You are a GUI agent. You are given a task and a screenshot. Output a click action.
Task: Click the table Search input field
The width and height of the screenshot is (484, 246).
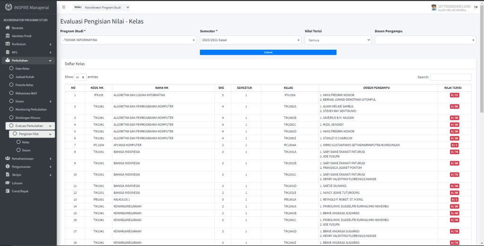click(x=451, y=77)
